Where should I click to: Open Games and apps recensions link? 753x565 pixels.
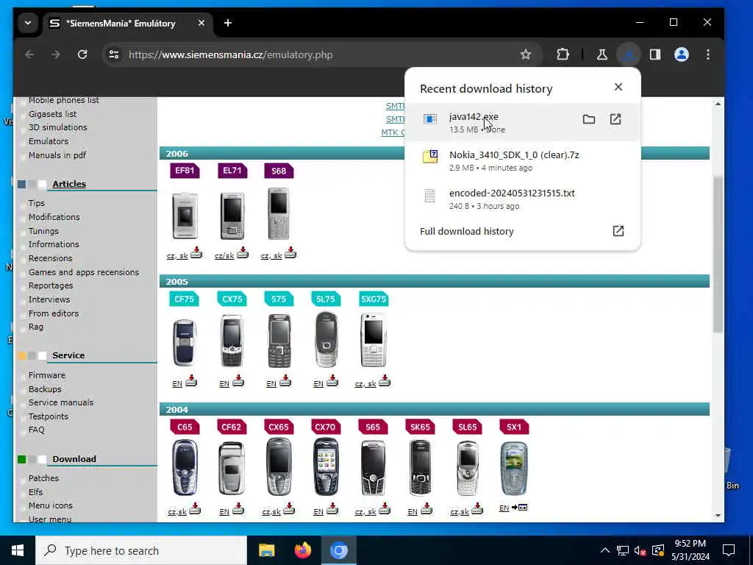click(84, 272)
